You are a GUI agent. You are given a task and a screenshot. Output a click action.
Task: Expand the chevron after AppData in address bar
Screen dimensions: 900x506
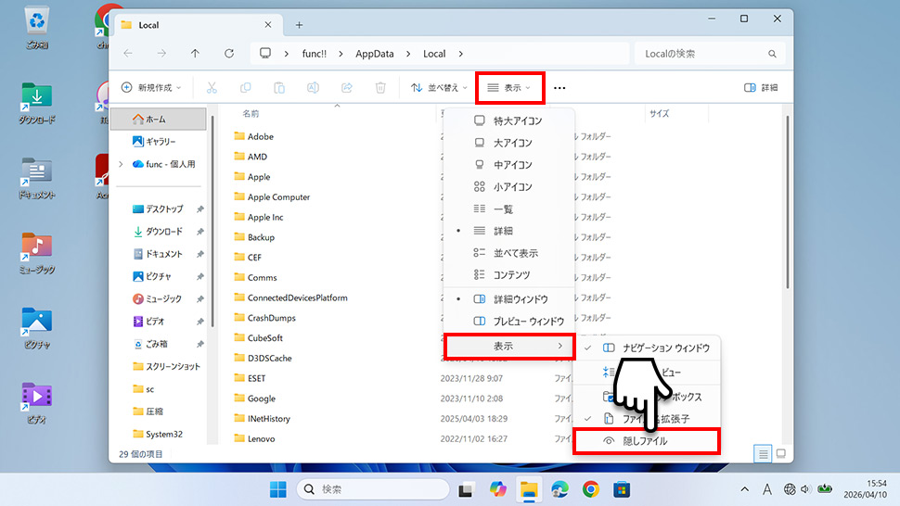coord(408,54)
